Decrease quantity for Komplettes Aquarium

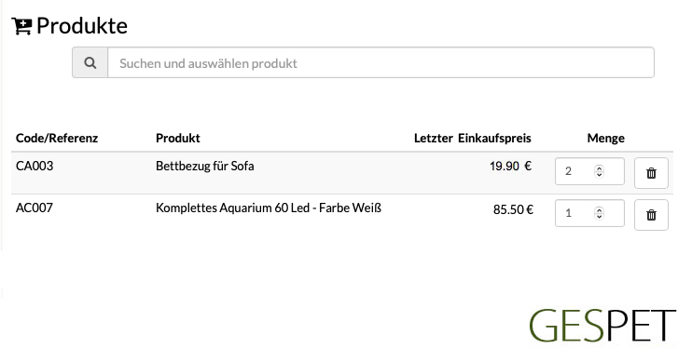[599, 217]
